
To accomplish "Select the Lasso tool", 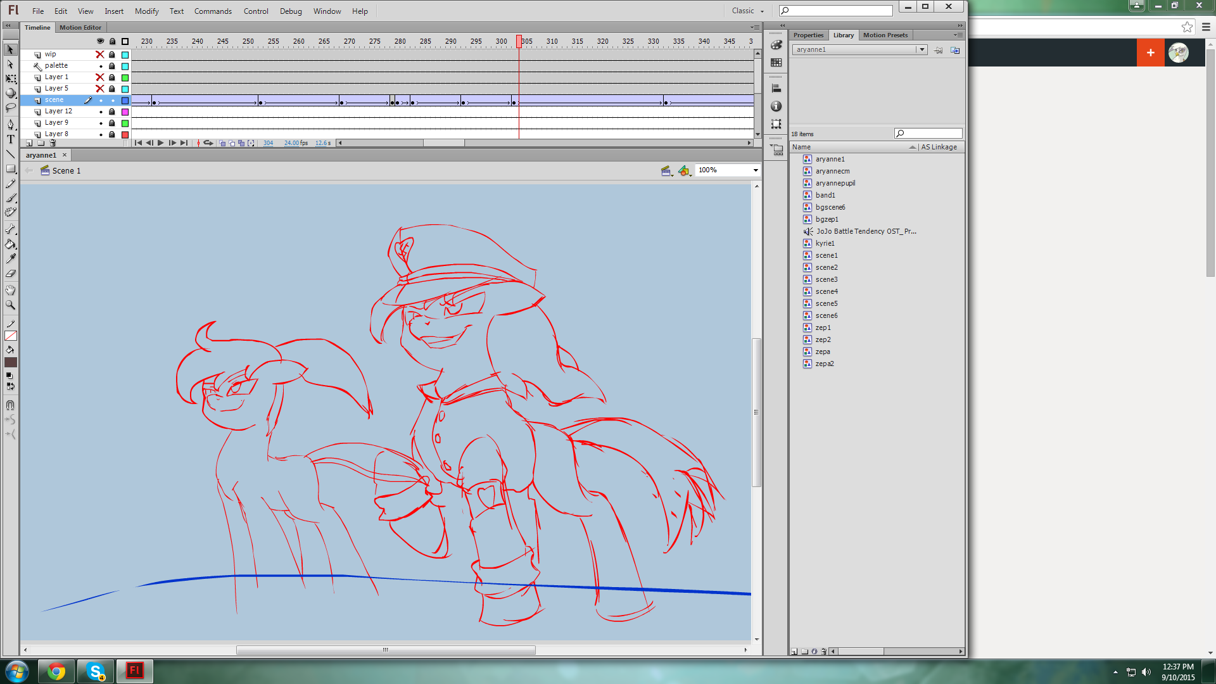I will (x=11, y=107).
